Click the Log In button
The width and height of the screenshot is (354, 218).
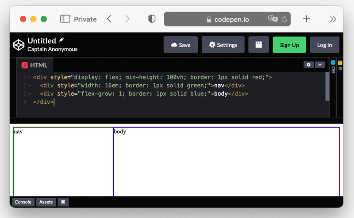324,45
